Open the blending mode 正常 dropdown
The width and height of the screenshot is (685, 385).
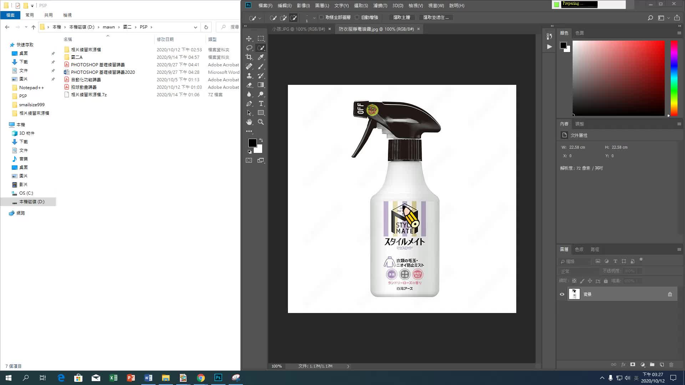(578, 271)
